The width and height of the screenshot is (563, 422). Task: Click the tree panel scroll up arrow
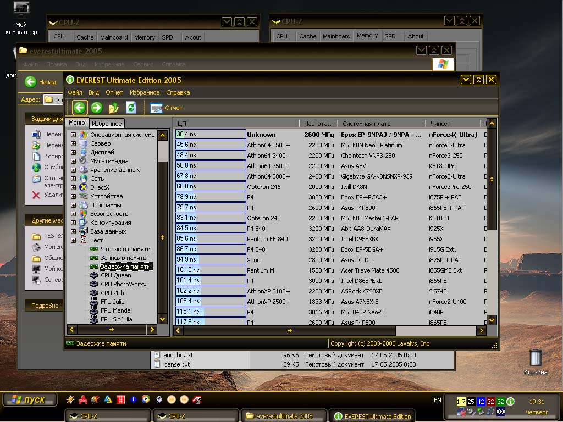pyautogui.click(x=162, y=135)
